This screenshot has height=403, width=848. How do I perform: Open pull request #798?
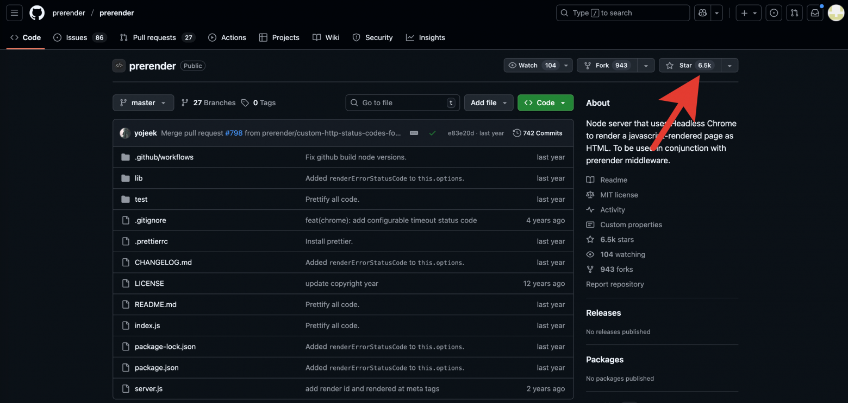[234, 132]
